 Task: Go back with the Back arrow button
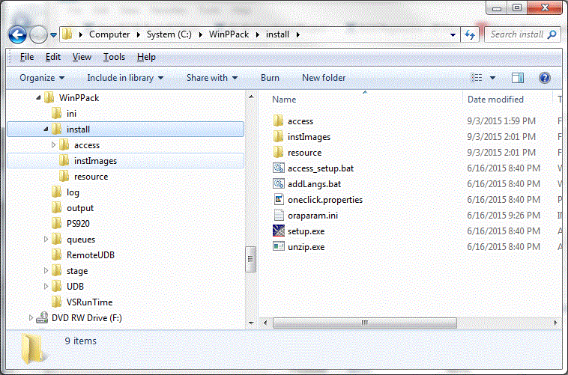[17, 34]
